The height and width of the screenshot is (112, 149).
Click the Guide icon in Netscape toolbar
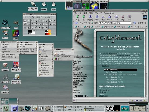(110, 18)
